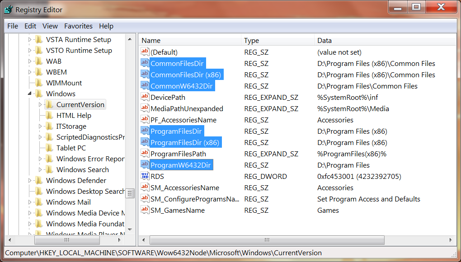Click the registry path in status bar
Screen dimensions: 461x262
point(164,253)
